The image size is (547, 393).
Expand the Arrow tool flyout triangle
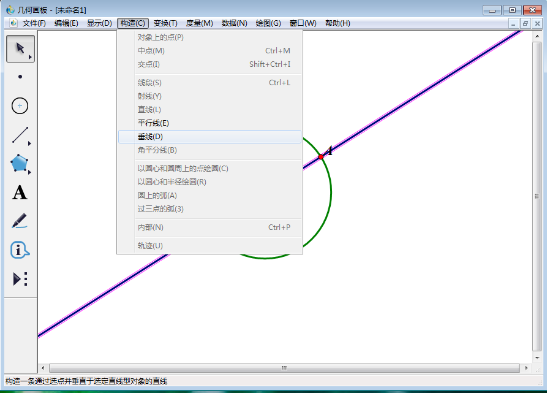(x=31, y=57)
